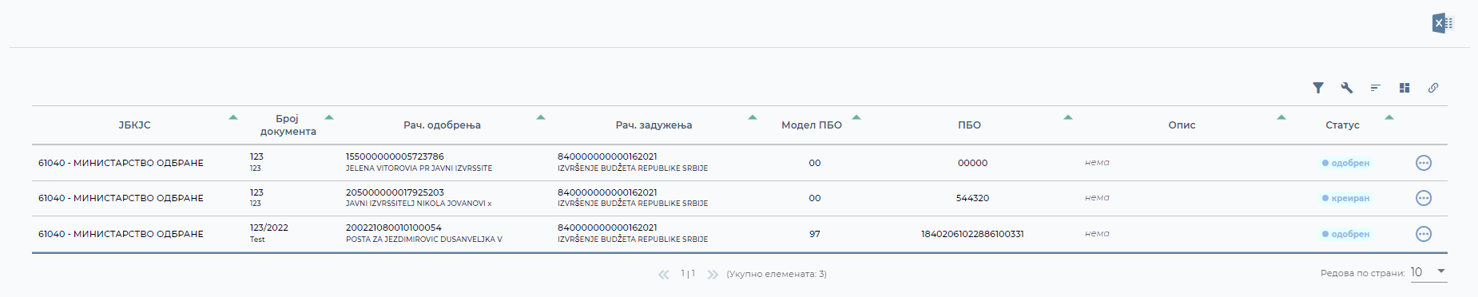
Task: Click the ЈБКЈС column header
Action: click(134, 125)
